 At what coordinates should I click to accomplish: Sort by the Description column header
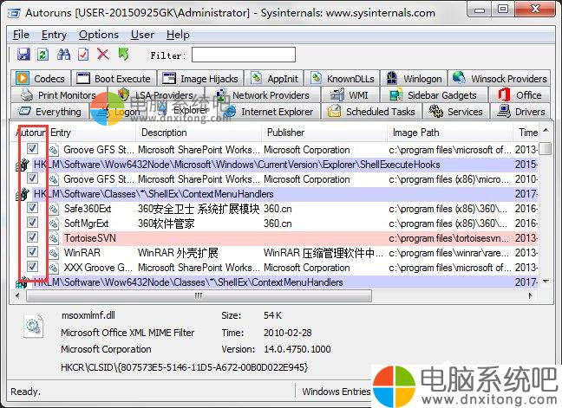click(x=199, y=133)
